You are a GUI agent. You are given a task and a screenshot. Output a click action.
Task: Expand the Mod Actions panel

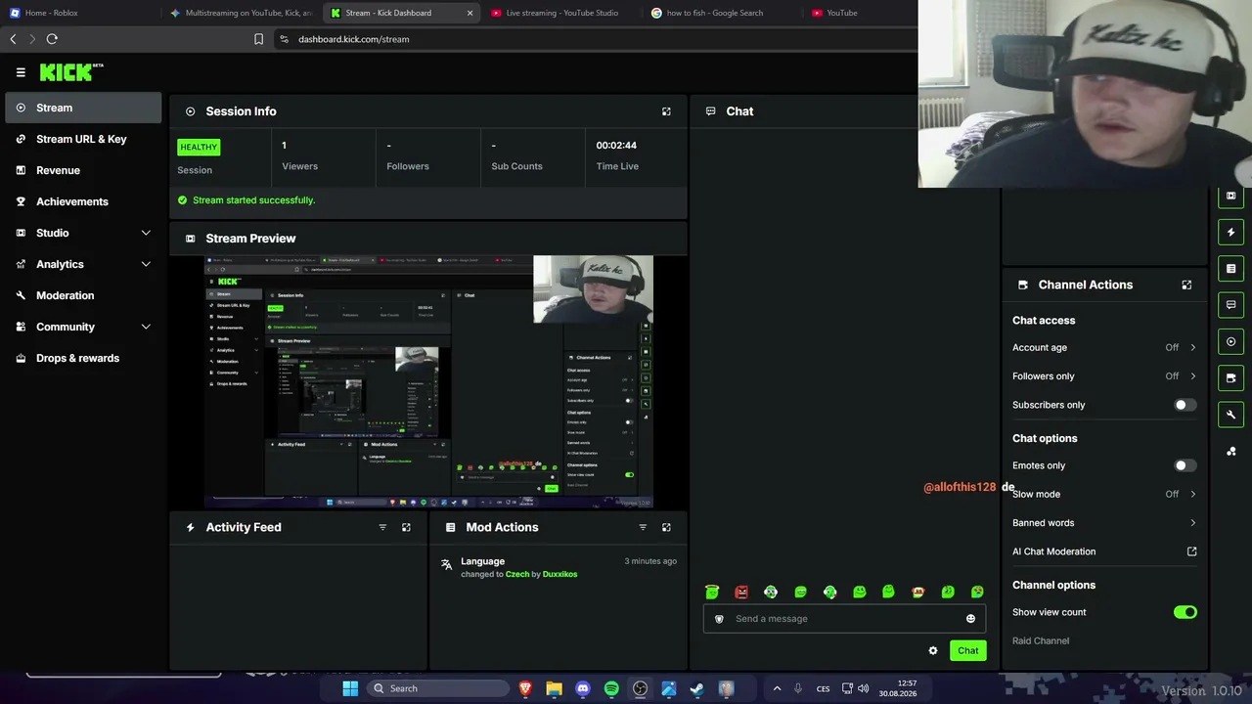pos(666,527)
